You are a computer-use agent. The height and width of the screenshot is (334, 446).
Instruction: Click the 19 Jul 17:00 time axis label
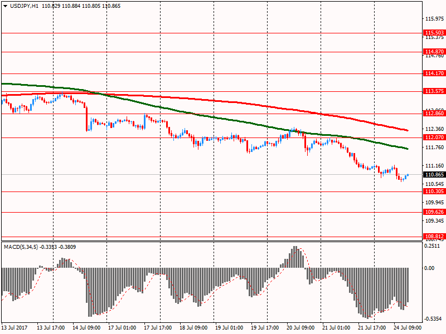[x=265, y=328]
